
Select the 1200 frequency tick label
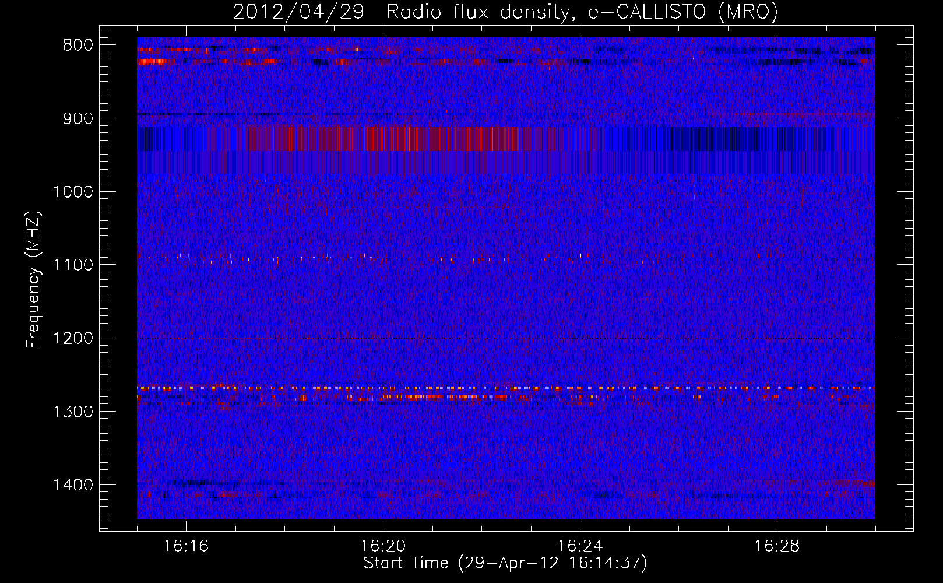point(73,338)
